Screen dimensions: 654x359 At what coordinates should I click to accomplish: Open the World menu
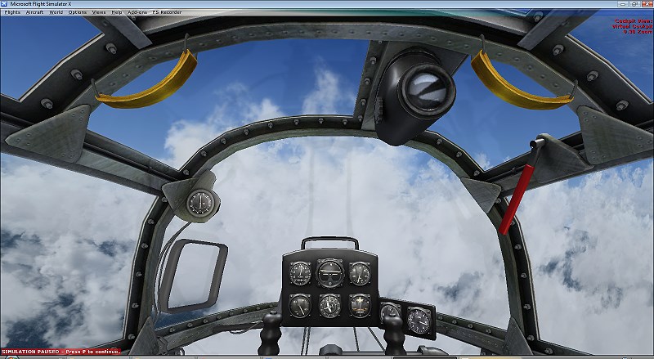click(56, 12)
